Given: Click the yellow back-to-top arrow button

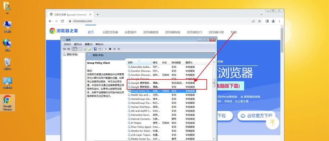Looking at the screenshot, I should (272, 123).
